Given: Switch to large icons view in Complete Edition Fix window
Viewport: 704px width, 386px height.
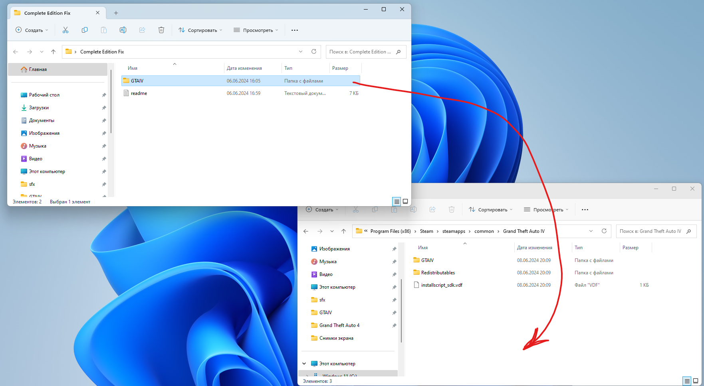Looking at the screenshot, I should tap(405, 201).
